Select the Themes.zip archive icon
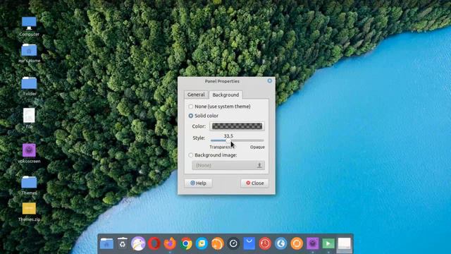 click(x=29, y=212)
